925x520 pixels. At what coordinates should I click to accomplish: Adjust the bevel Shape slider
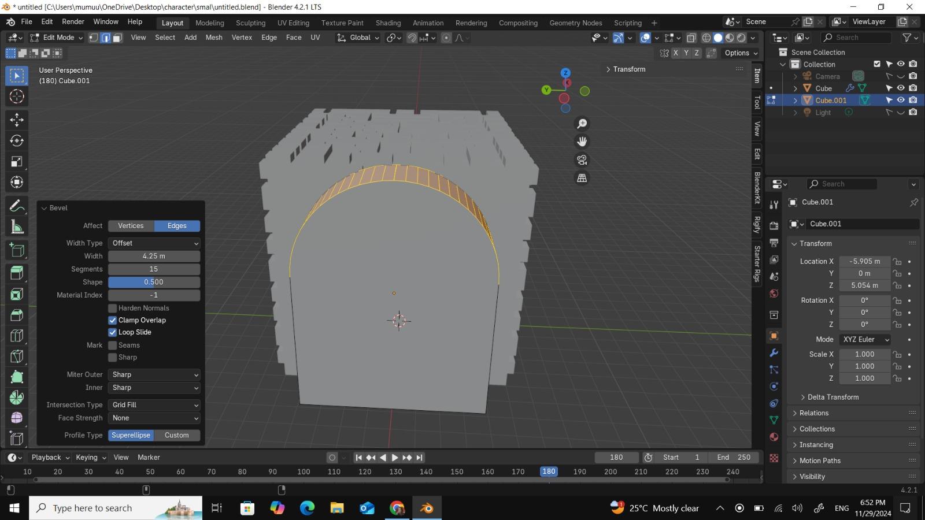pos(154,282)
